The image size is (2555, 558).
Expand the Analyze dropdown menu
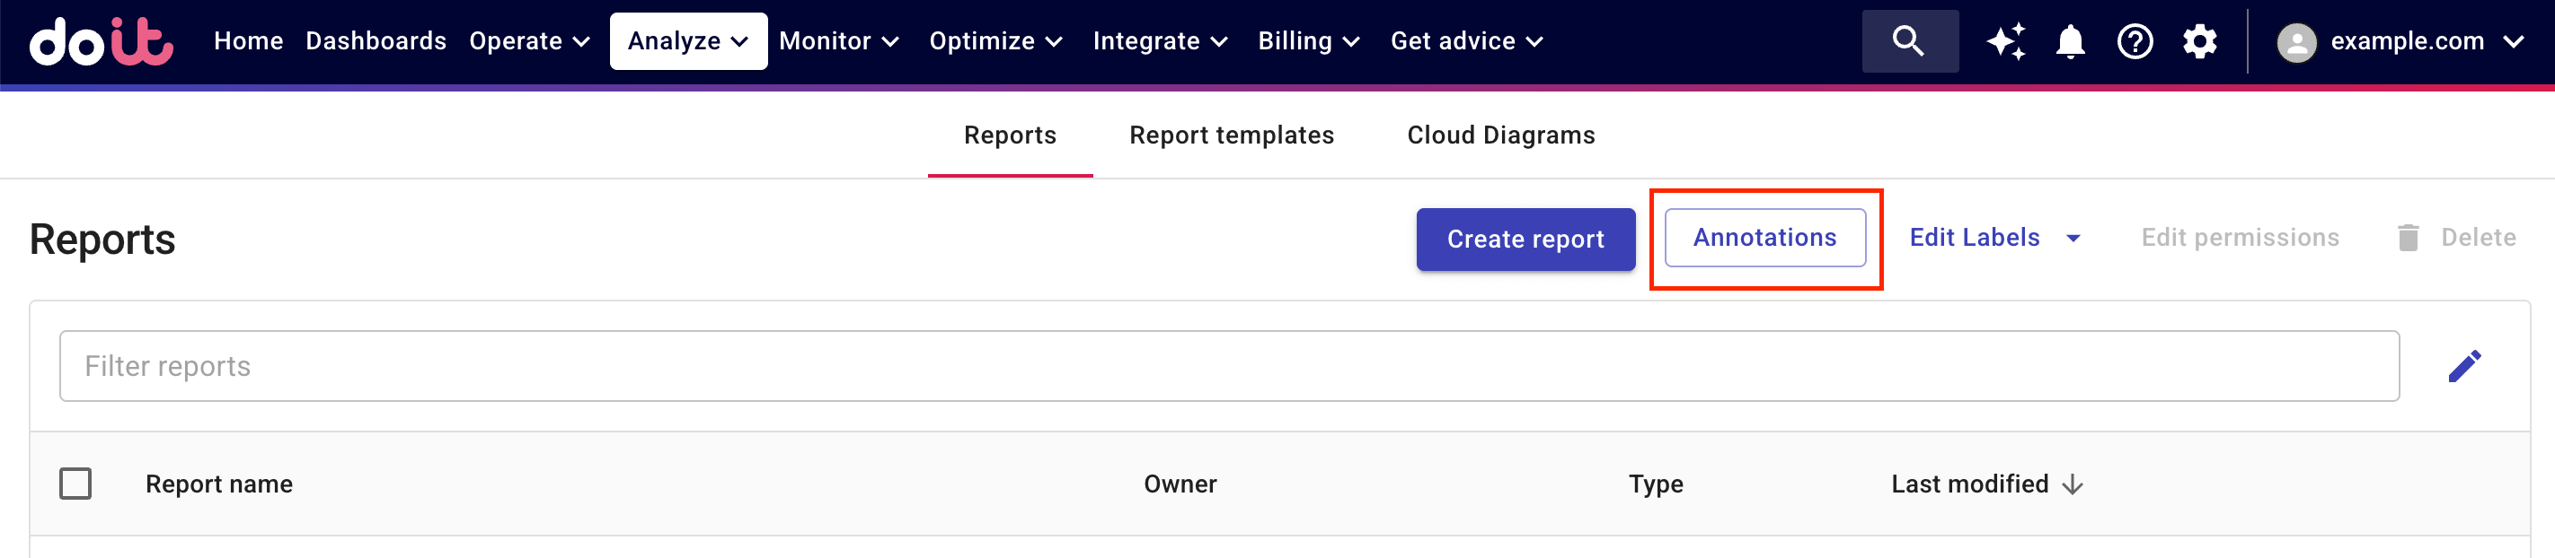(687, 41)
